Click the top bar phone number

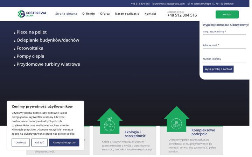(x=140, y=3)
